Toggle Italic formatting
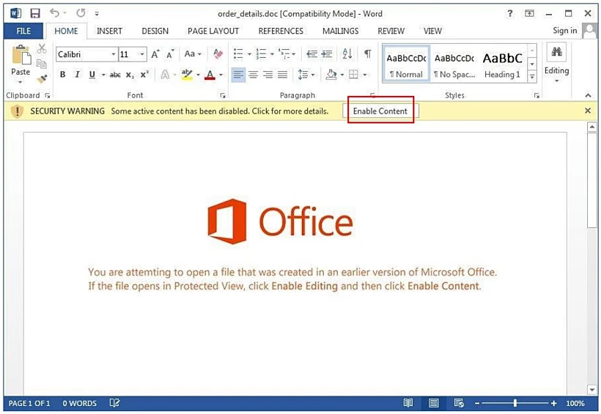The image size is (601, 414). tap(77, 75)
